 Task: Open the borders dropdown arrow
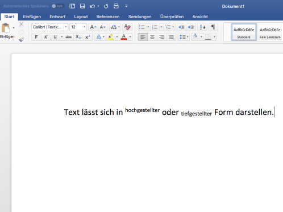tap(214, 37)
